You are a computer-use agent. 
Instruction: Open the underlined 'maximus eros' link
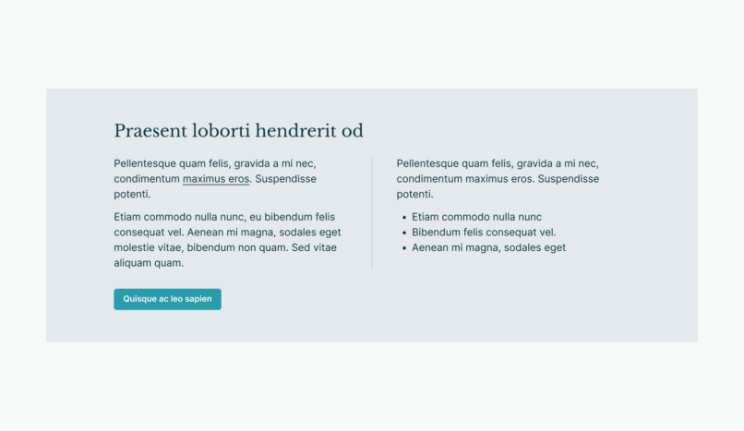click(x=216, y=179)
